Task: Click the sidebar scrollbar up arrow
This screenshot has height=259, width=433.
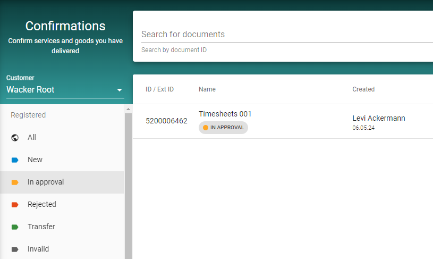Action: [128, 109]
